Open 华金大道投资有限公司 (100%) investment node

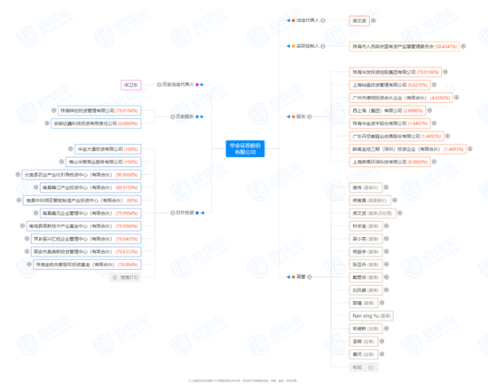(x=107, y=149)
